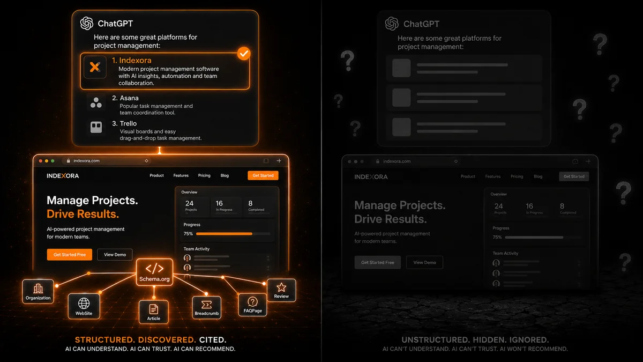Viewport: 643px width, 362px height.
Task: Click View Demo on the bright Indexora page
Action: click(x=115, y=255)
